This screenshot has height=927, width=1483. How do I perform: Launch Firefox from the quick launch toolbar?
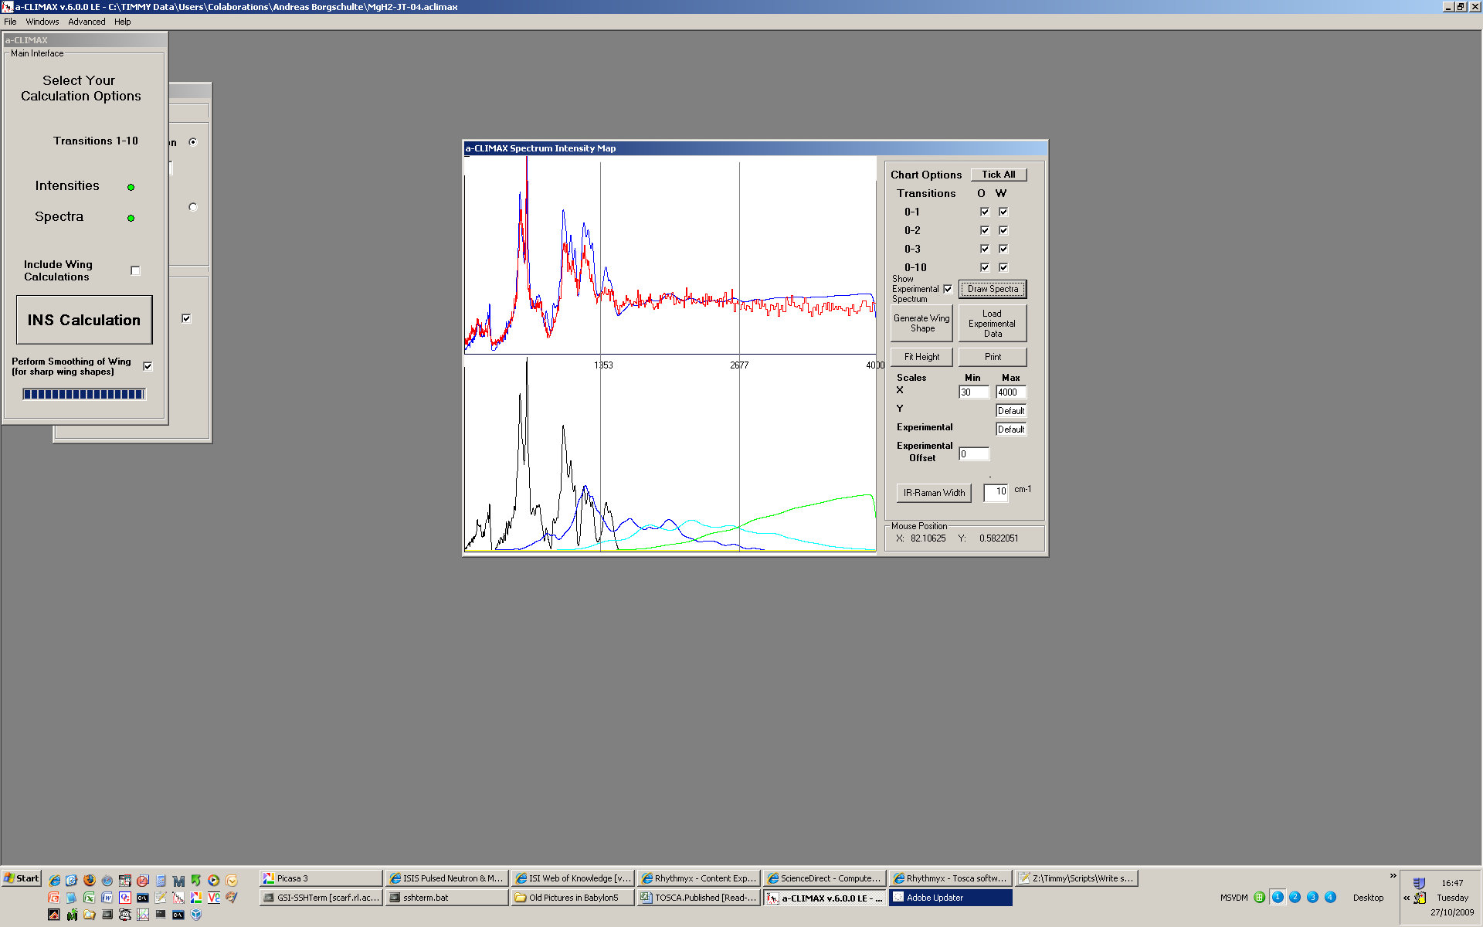click(x=90, y=881)
